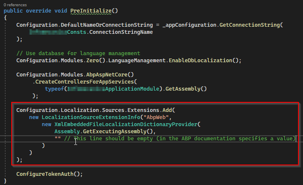The width and height of the screenshot is (303, 185).
Task: Place cursor at method's opening brace
Action: (5, 18)
